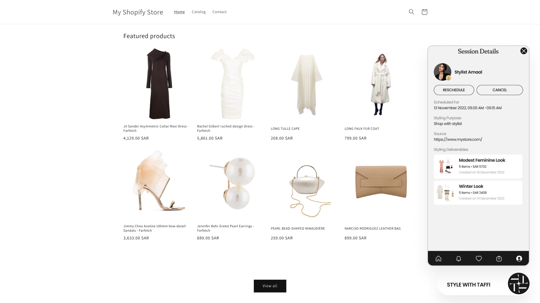Image resolution: width=540 pixels, height=303 pixels.
Task: Open the mystore.com source link
Action: (458, 139)
